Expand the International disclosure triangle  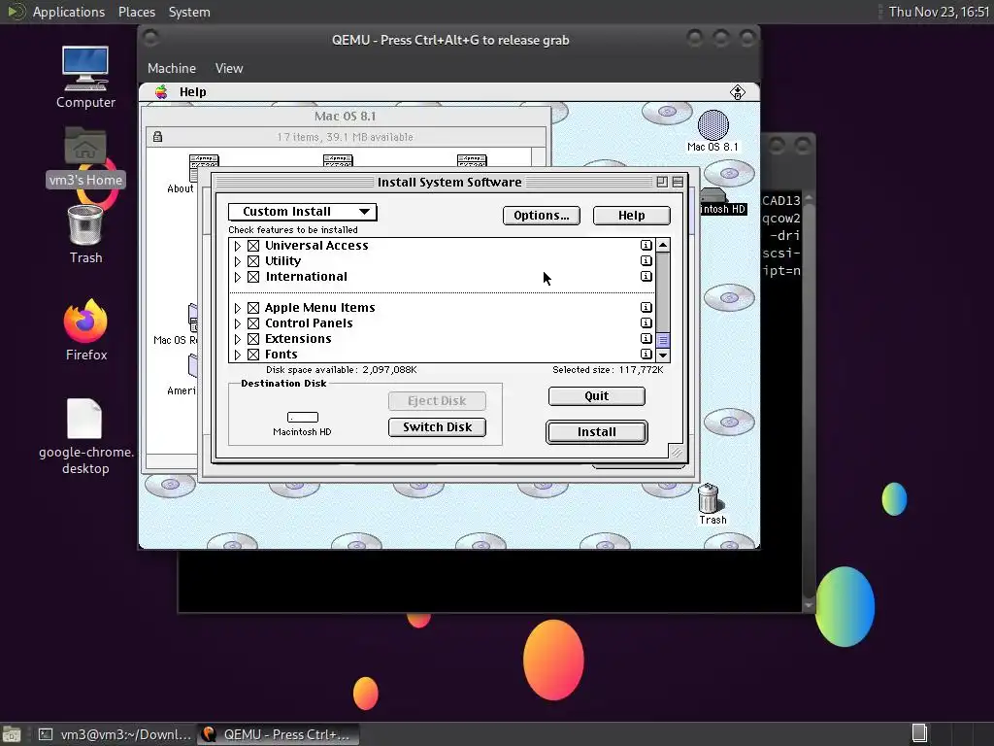pos(238,277)
